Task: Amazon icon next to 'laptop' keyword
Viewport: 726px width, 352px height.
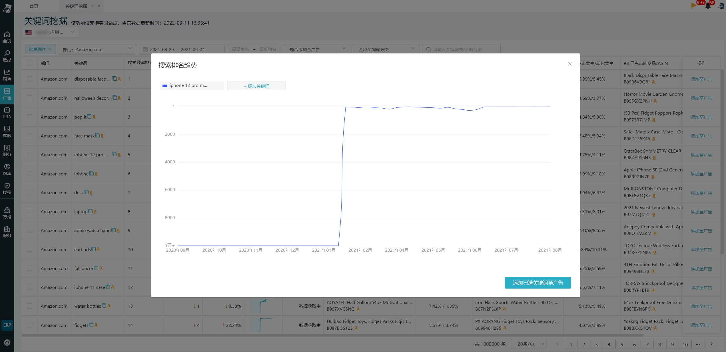Action: pyautogui.click(x=95, y=211)
